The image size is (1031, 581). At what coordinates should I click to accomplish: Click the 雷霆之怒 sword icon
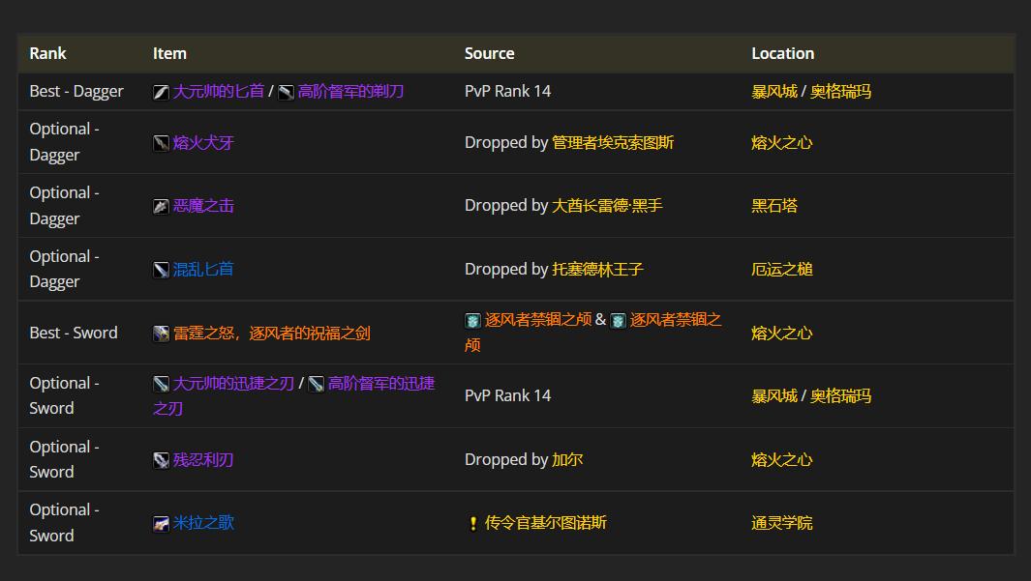(161, 334)
